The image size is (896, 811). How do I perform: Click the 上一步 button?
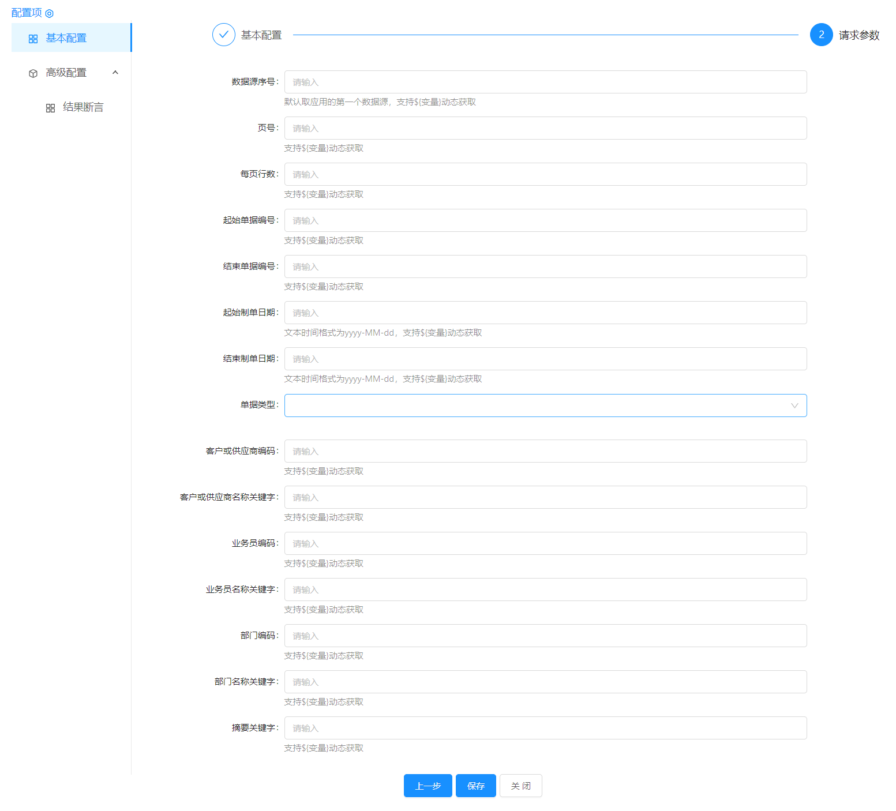point(428,786)
